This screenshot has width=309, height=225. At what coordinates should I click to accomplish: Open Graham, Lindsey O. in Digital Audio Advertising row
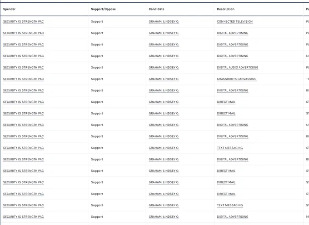click(x=164, y=67)
